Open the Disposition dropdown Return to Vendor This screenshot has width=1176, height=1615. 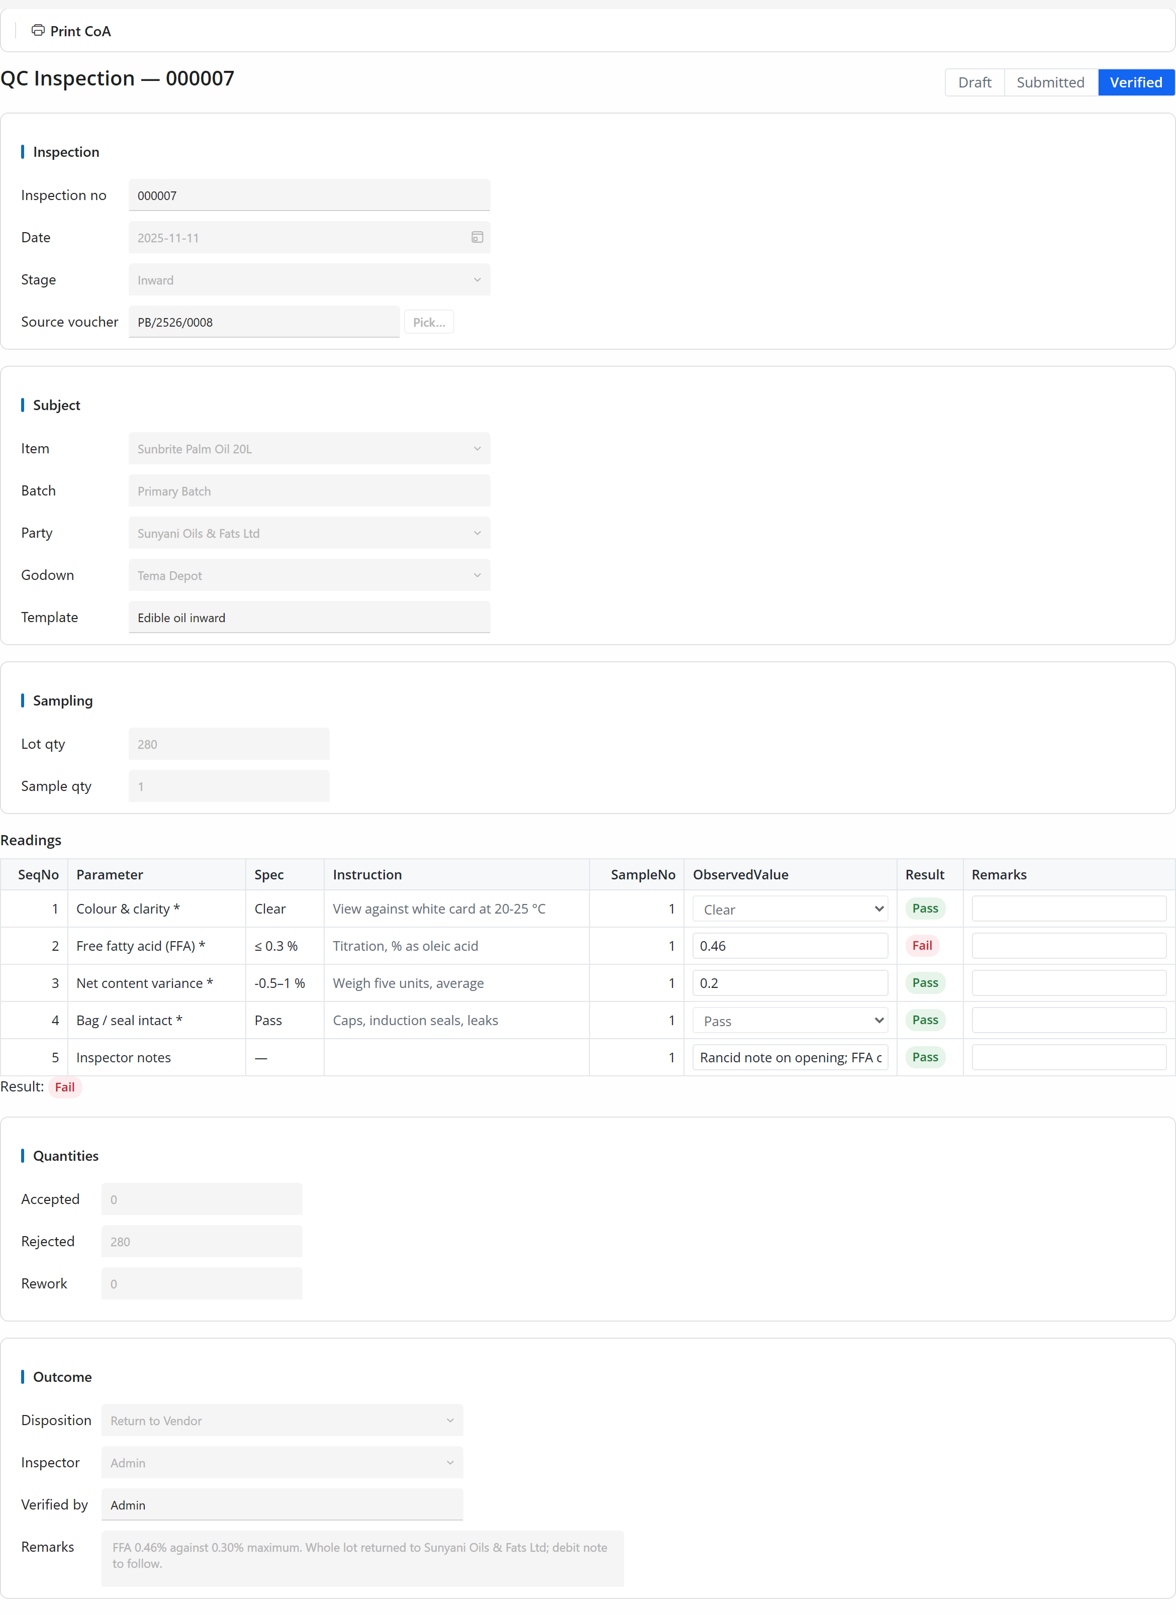(x=282, y=1421)
